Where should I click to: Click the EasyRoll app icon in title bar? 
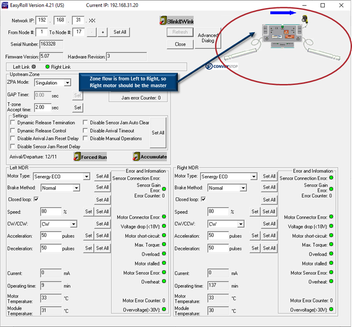(5, 5)
